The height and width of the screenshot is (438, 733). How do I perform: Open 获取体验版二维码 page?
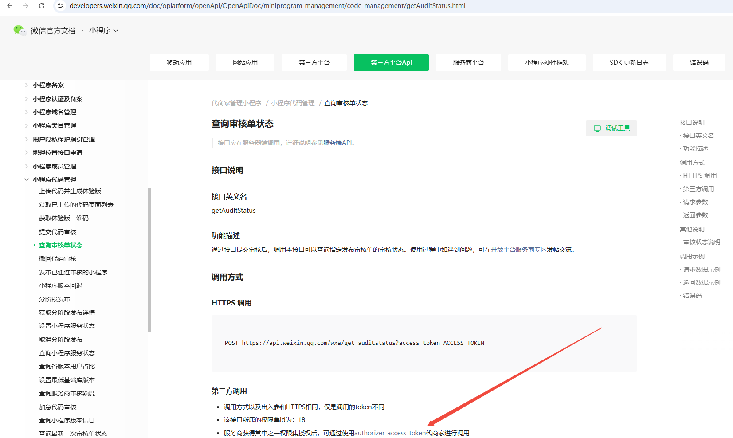[64, 218]
